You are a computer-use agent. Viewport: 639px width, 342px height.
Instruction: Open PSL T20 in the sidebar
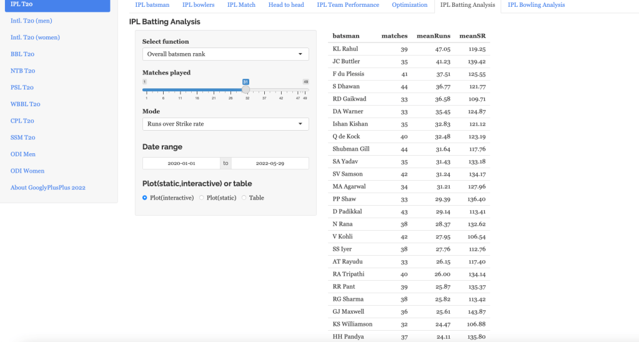pyautogui.click(x=22, y=88)
